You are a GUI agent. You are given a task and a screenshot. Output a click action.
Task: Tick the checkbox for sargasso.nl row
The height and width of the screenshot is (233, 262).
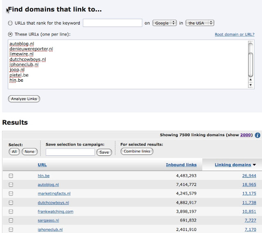[x=11, y=220]
